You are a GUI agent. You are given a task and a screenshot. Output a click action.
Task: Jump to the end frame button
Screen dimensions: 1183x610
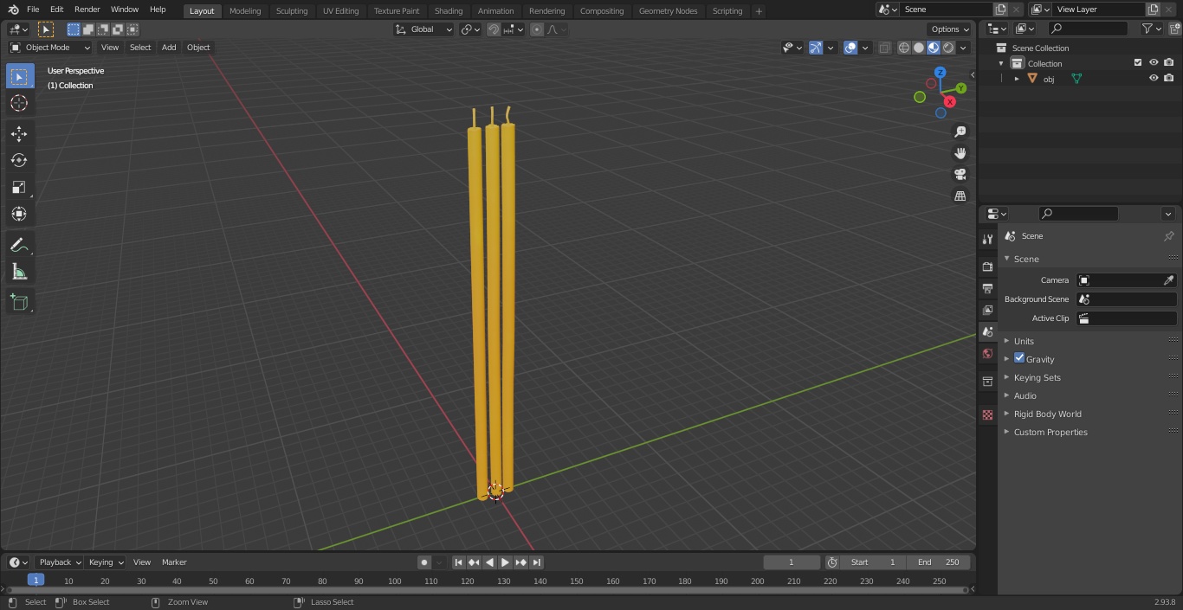[x=537, y=562]
